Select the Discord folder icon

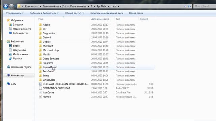(x=40, y=37)
